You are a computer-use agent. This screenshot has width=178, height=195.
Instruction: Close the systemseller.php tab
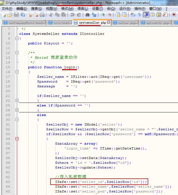[x=109, y=22]
